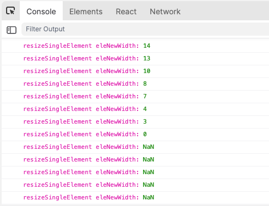Viewport: 269px width, 206px height.
Task: Select the log line with value 8
Action: [x=135, y=84]
